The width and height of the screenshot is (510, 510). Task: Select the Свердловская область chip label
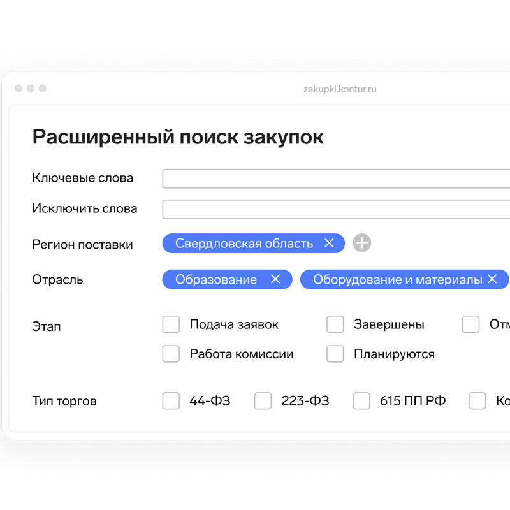click(x=244, y=243)
